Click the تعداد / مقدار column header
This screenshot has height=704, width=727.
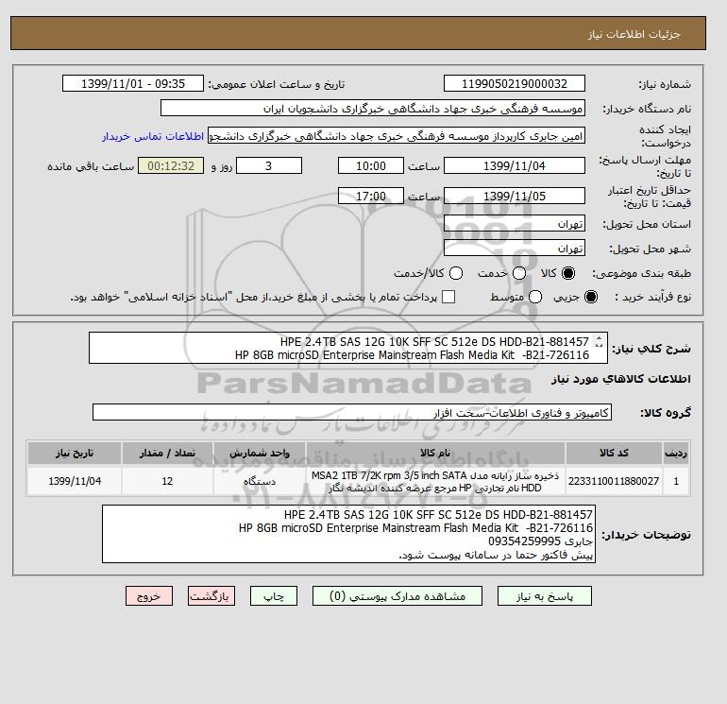(x=167, y=453)
